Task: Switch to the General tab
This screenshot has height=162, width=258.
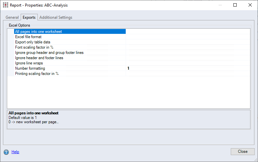Action: (12, 17)
